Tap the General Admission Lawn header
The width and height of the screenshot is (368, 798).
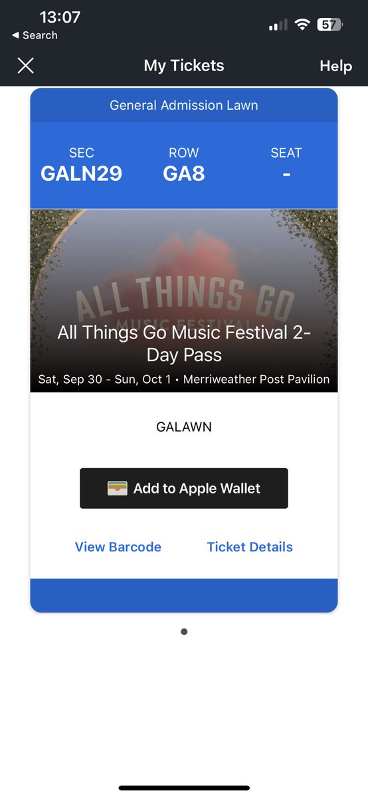(x=184, y=105)
